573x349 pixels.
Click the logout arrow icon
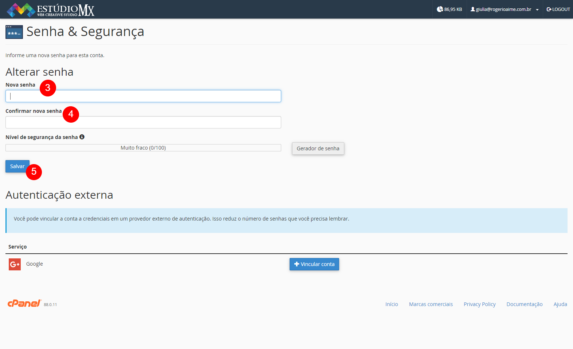pos(549,9)
